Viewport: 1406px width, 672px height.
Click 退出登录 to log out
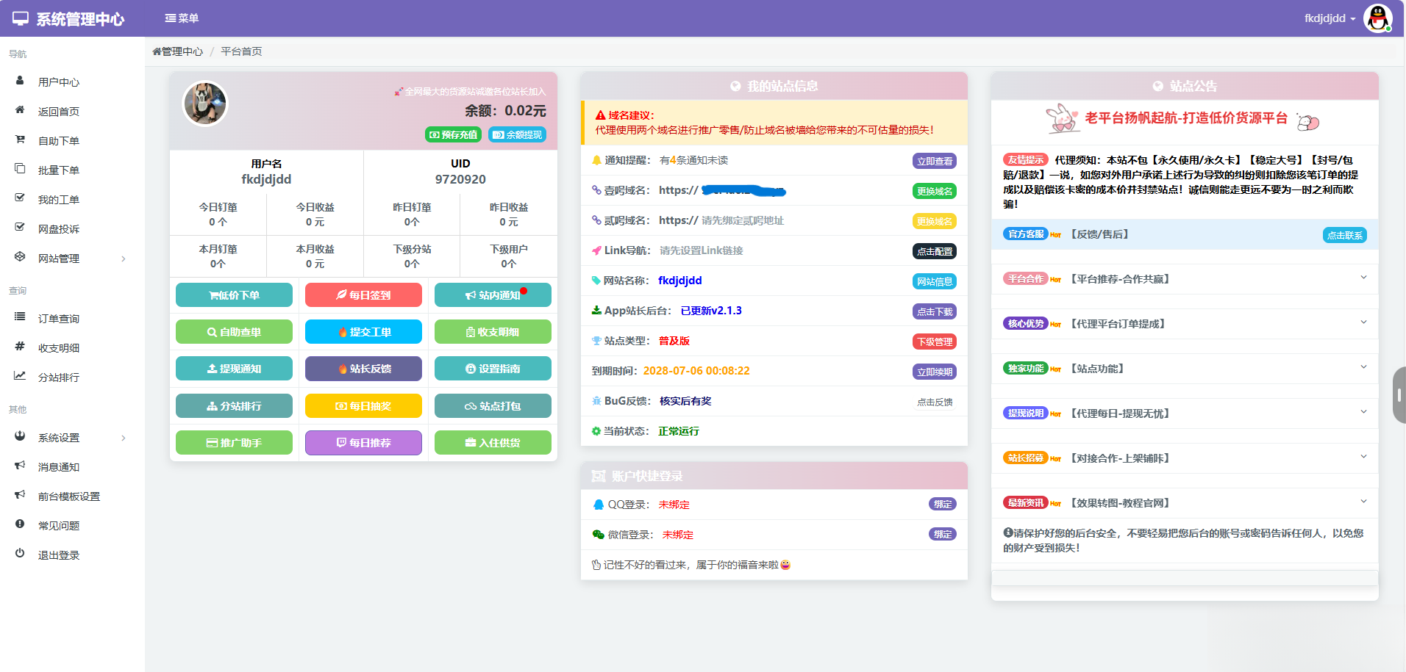[59, 554]
